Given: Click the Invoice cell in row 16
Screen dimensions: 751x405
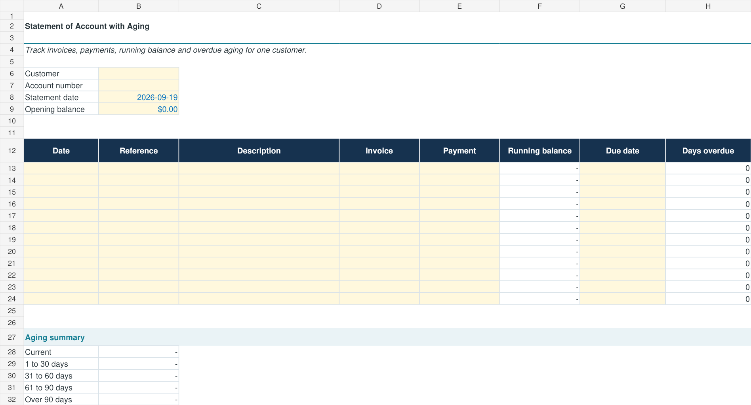Looking at the screenshot, I should coord(379,204).
